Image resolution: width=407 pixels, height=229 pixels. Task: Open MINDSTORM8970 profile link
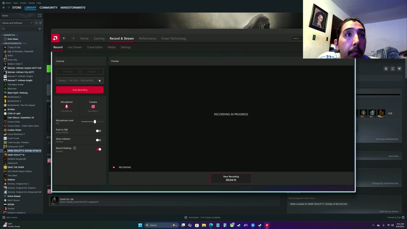pyautogui.click(x=73, y=7)
